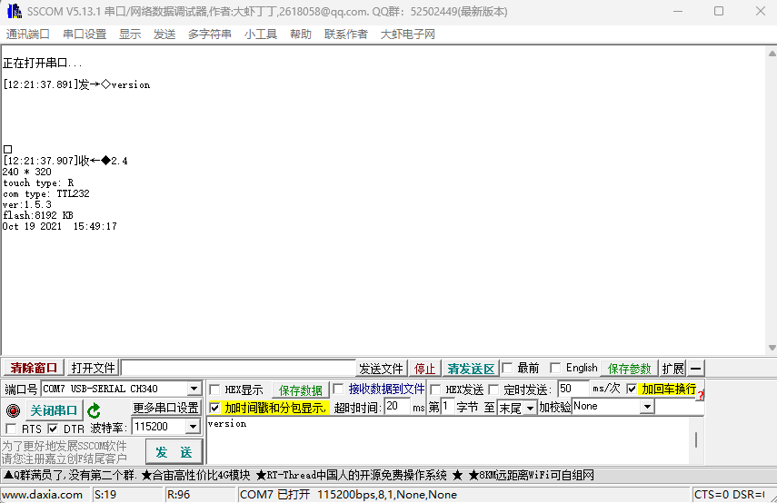The height and width of the screenshot is (503, 777).
Task: Click the scrolling advertisement banner text
Action: (299, 475)
